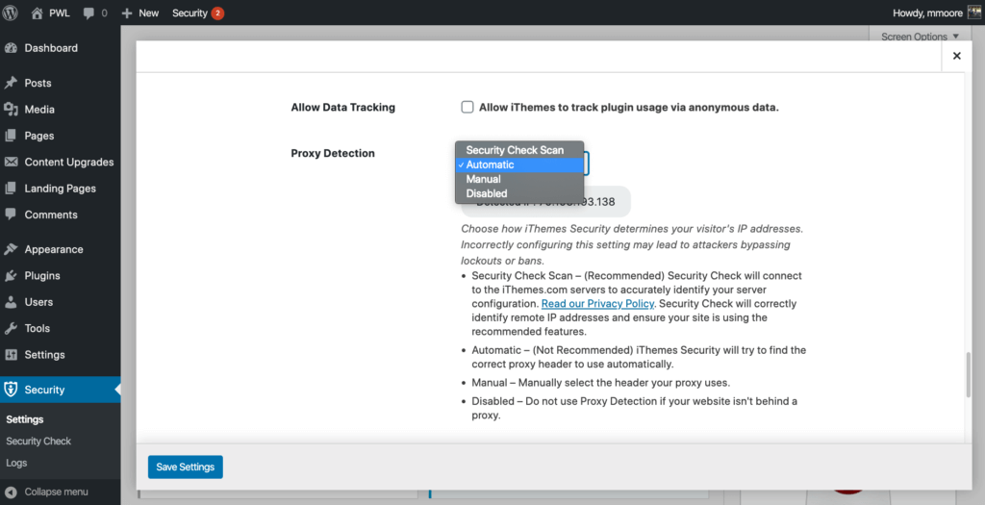Screen dimensions: 985x505
Task: Click the modal vertical scrollbar thumb
Action: (x=970, y=375)
